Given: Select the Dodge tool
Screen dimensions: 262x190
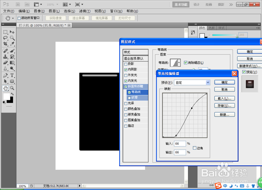Looking at the screenshot, I should [x=12, y=68].
